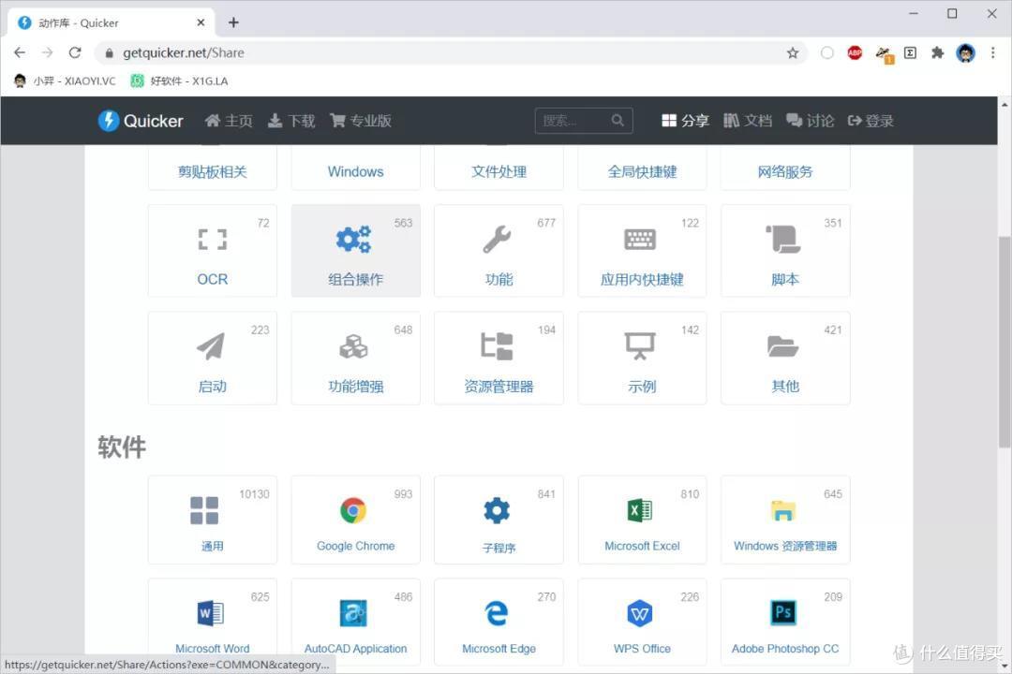Click the Quicker logo
This screenshot has height=674, width=1012.
(141, 121)
